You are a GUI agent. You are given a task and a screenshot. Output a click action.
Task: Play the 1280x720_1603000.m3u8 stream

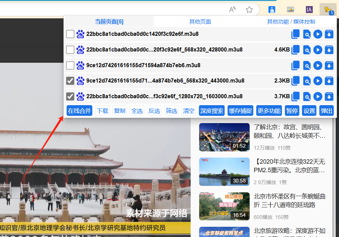click(x=318, y=97)
